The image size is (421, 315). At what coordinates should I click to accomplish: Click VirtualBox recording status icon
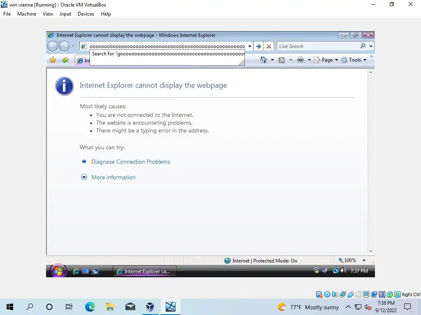click(x=374, y=294)
